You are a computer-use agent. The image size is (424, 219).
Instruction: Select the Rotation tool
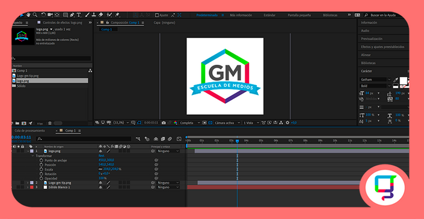point(43,15)
